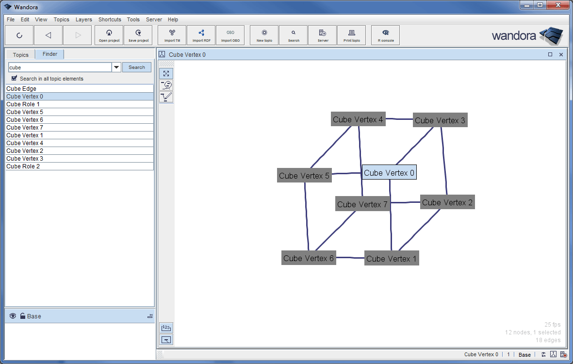This screenshot has width=573, height=364.
Task: Create a topic with the New topic icon
Action: [263, 35]
